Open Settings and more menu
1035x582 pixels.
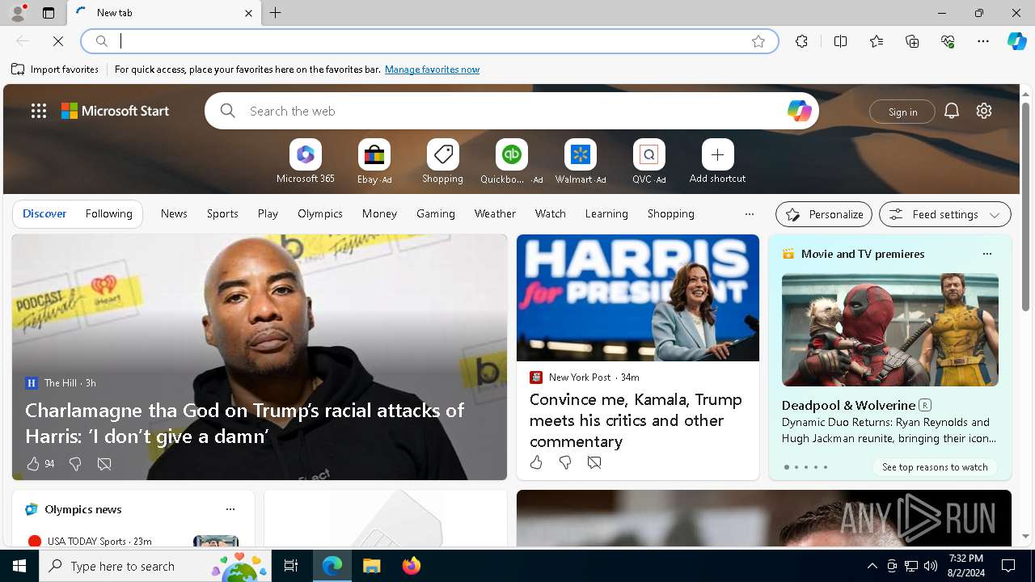(983, 41)
